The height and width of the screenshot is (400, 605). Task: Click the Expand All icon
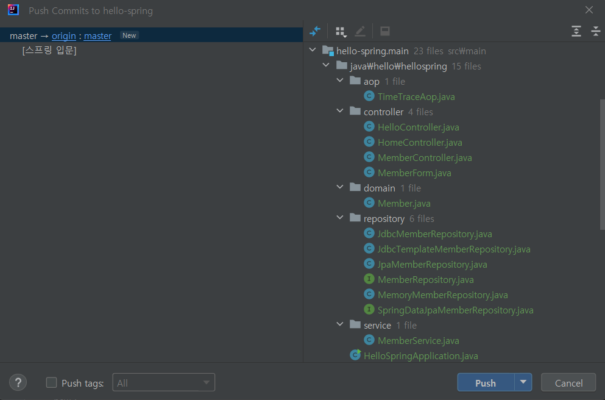pyautogui.click(x=576, y=31)
